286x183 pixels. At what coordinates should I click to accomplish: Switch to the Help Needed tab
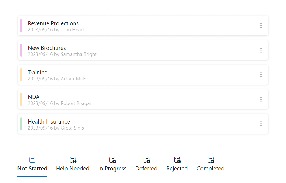pos(73,169)
